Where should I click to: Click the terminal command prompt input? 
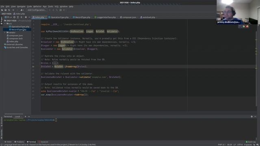tap(56, 120)
